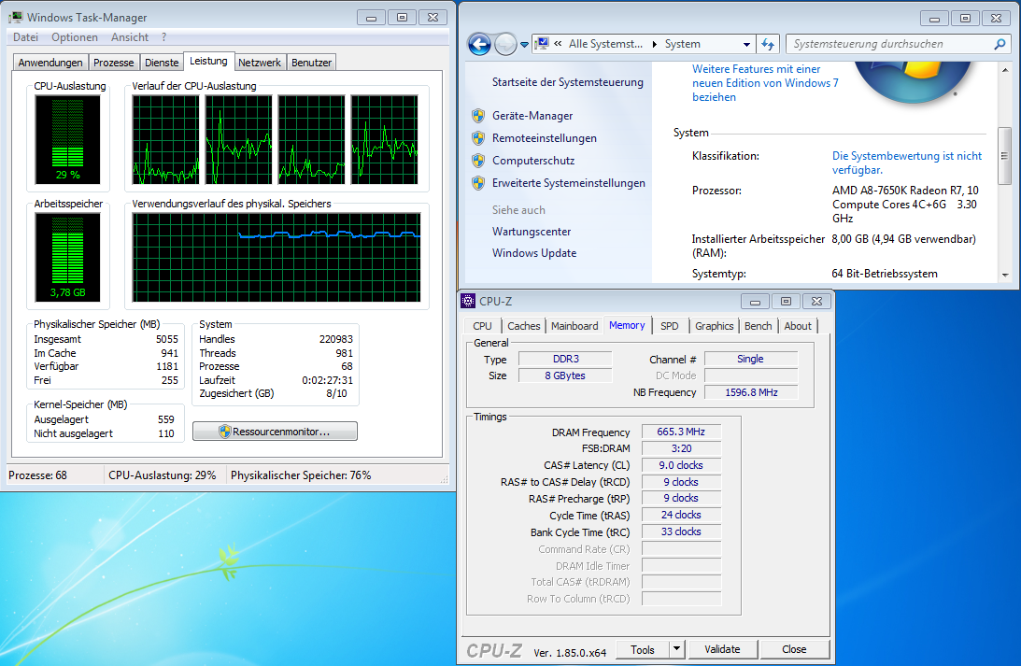The width and height of the screenshot is (1021, 666).
Task: Open the Datei menu
Action: point(26,37)
